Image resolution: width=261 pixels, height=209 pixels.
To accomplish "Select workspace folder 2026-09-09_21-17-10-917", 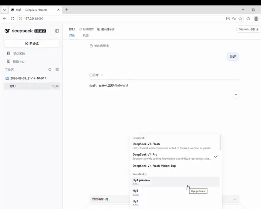I will coord(26,78).
